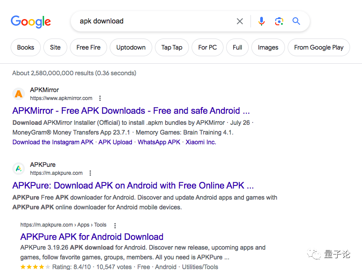This screenshot has height=270, width=362.
Task: Follow the Download the Instagram APK sitelink
Action: 53,142
